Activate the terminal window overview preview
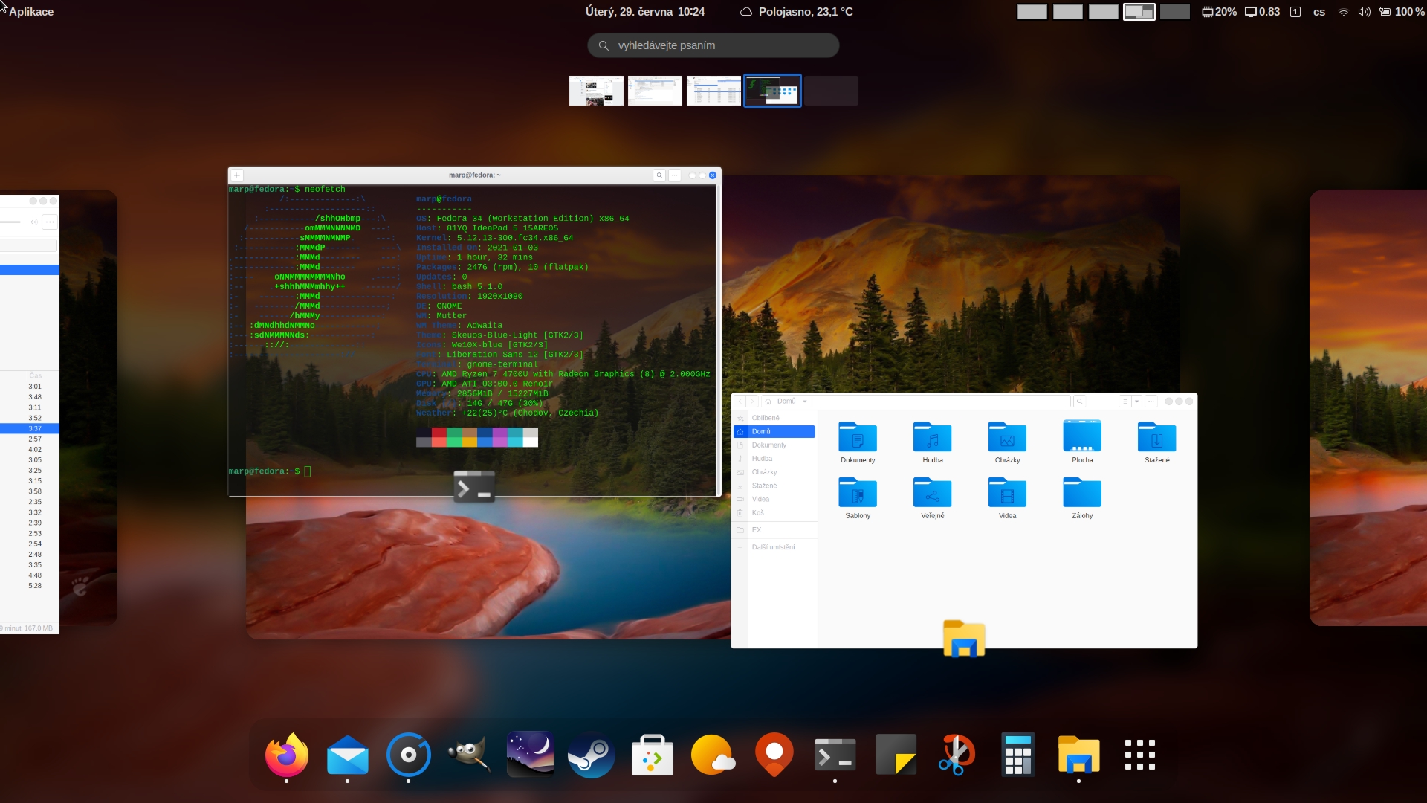This screenshot has width=1427, height=803. click(474, 332)
